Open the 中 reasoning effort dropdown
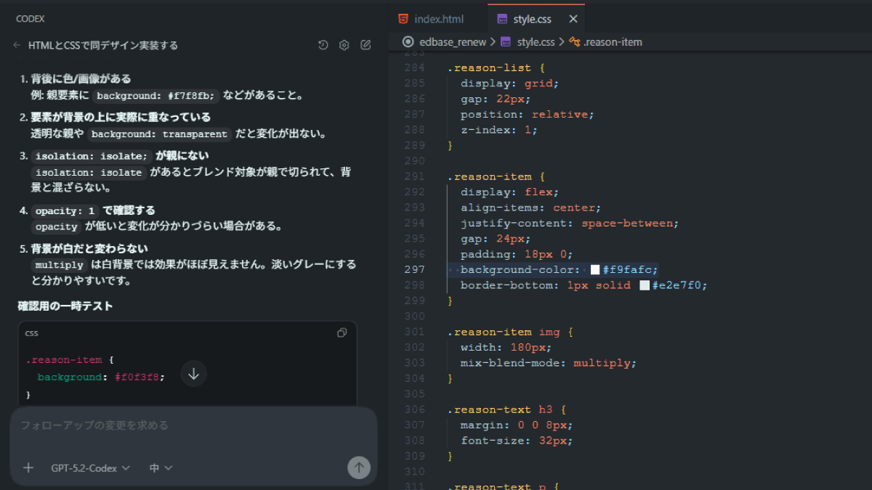This screenshot has width=872, height=490. pyautogui.click(x=161, y=468)
